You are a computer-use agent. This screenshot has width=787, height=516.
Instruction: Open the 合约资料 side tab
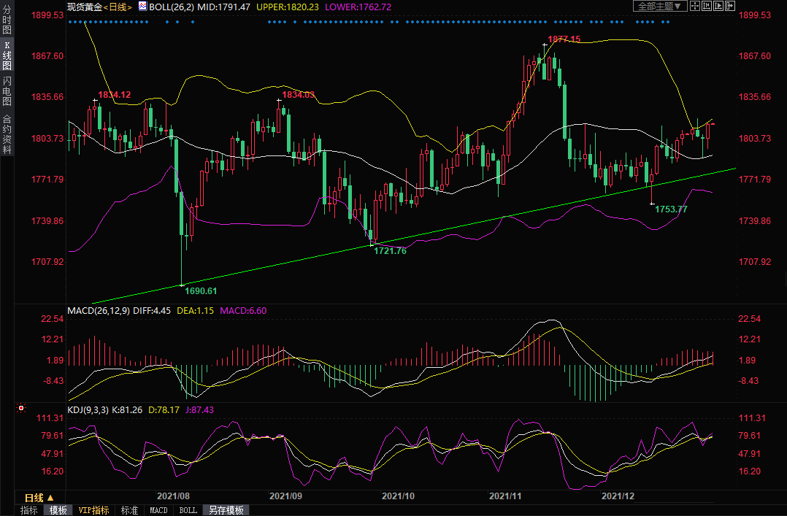7,134
